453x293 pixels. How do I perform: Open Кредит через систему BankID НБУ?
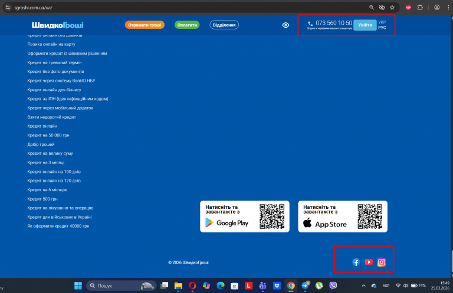[x=61, y=81]
